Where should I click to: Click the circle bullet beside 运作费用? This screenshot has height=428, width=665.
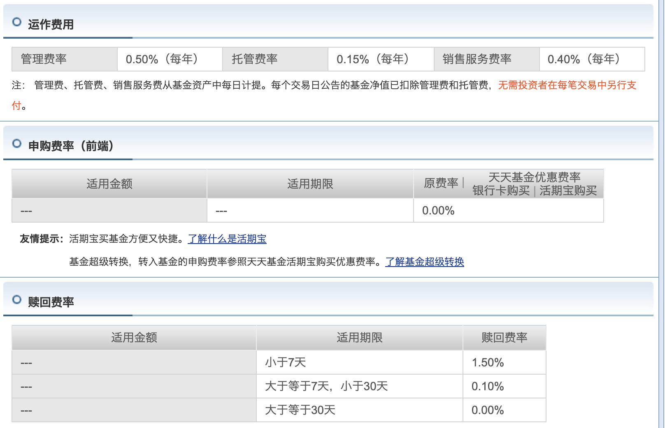tap(17, 22)
